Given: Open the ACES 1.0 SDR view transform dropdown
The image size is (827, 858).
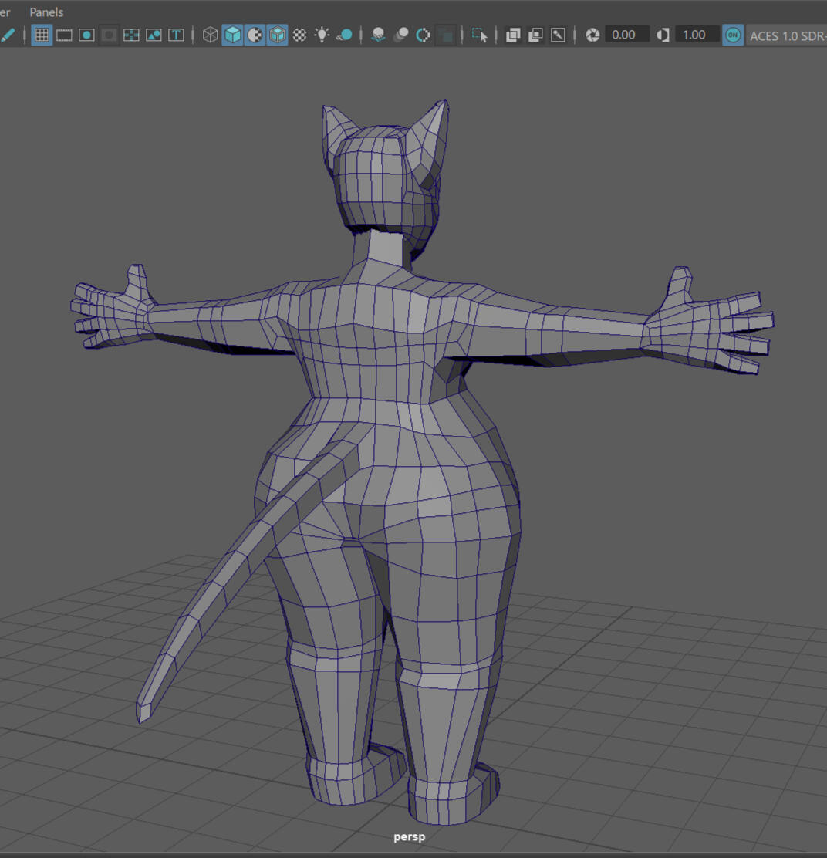Looking at the screenshot, I should (787, 35).
